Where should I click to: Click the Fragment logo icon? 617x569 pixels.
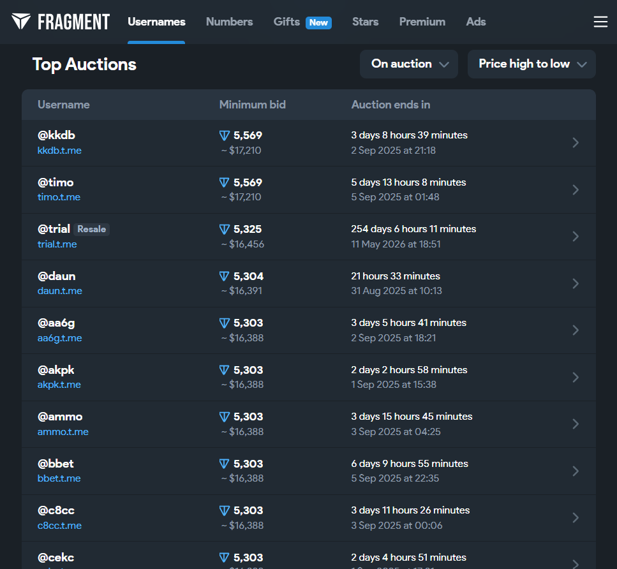click(21, 22)
